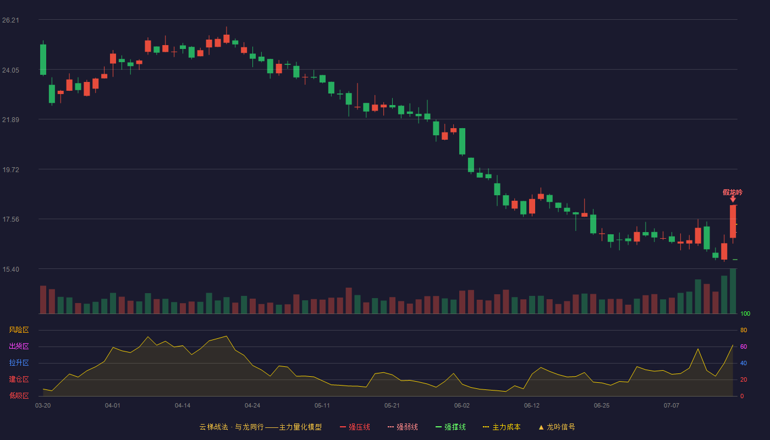Click the green 100 indicator axis value
The image size is (770, 440).
click(745, 314)
